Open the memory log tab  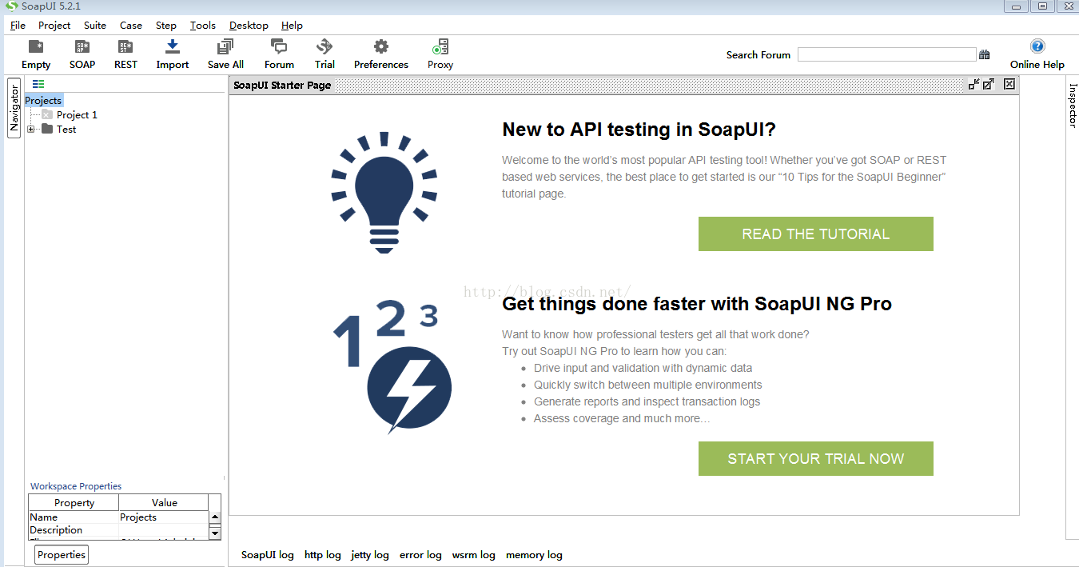click(534, 554)
